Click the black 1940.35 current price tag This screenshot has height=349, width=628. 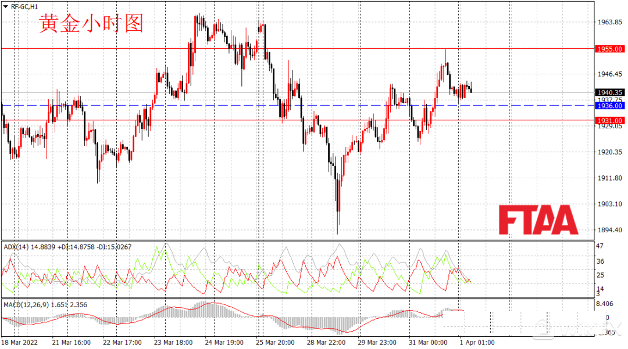pos(610,92)
